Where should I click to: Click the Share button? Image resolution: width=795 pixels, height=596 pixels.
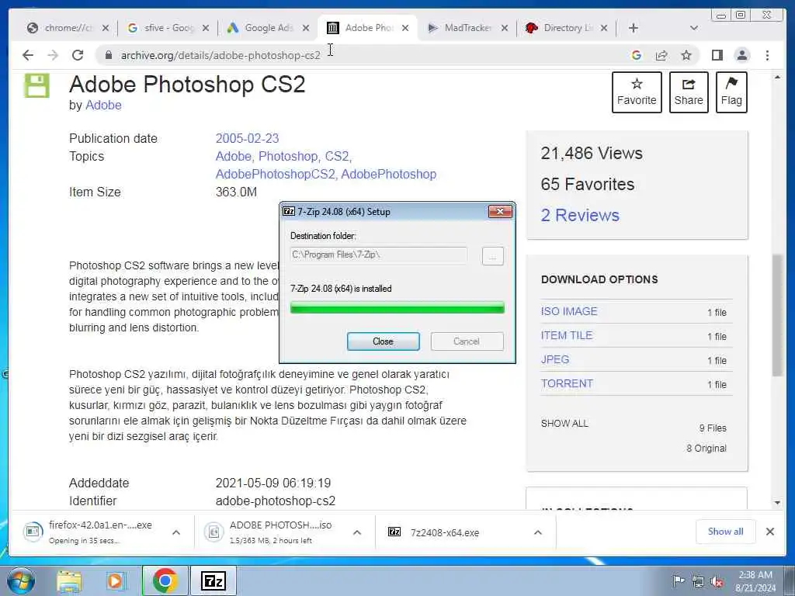[x=689, y=92]
